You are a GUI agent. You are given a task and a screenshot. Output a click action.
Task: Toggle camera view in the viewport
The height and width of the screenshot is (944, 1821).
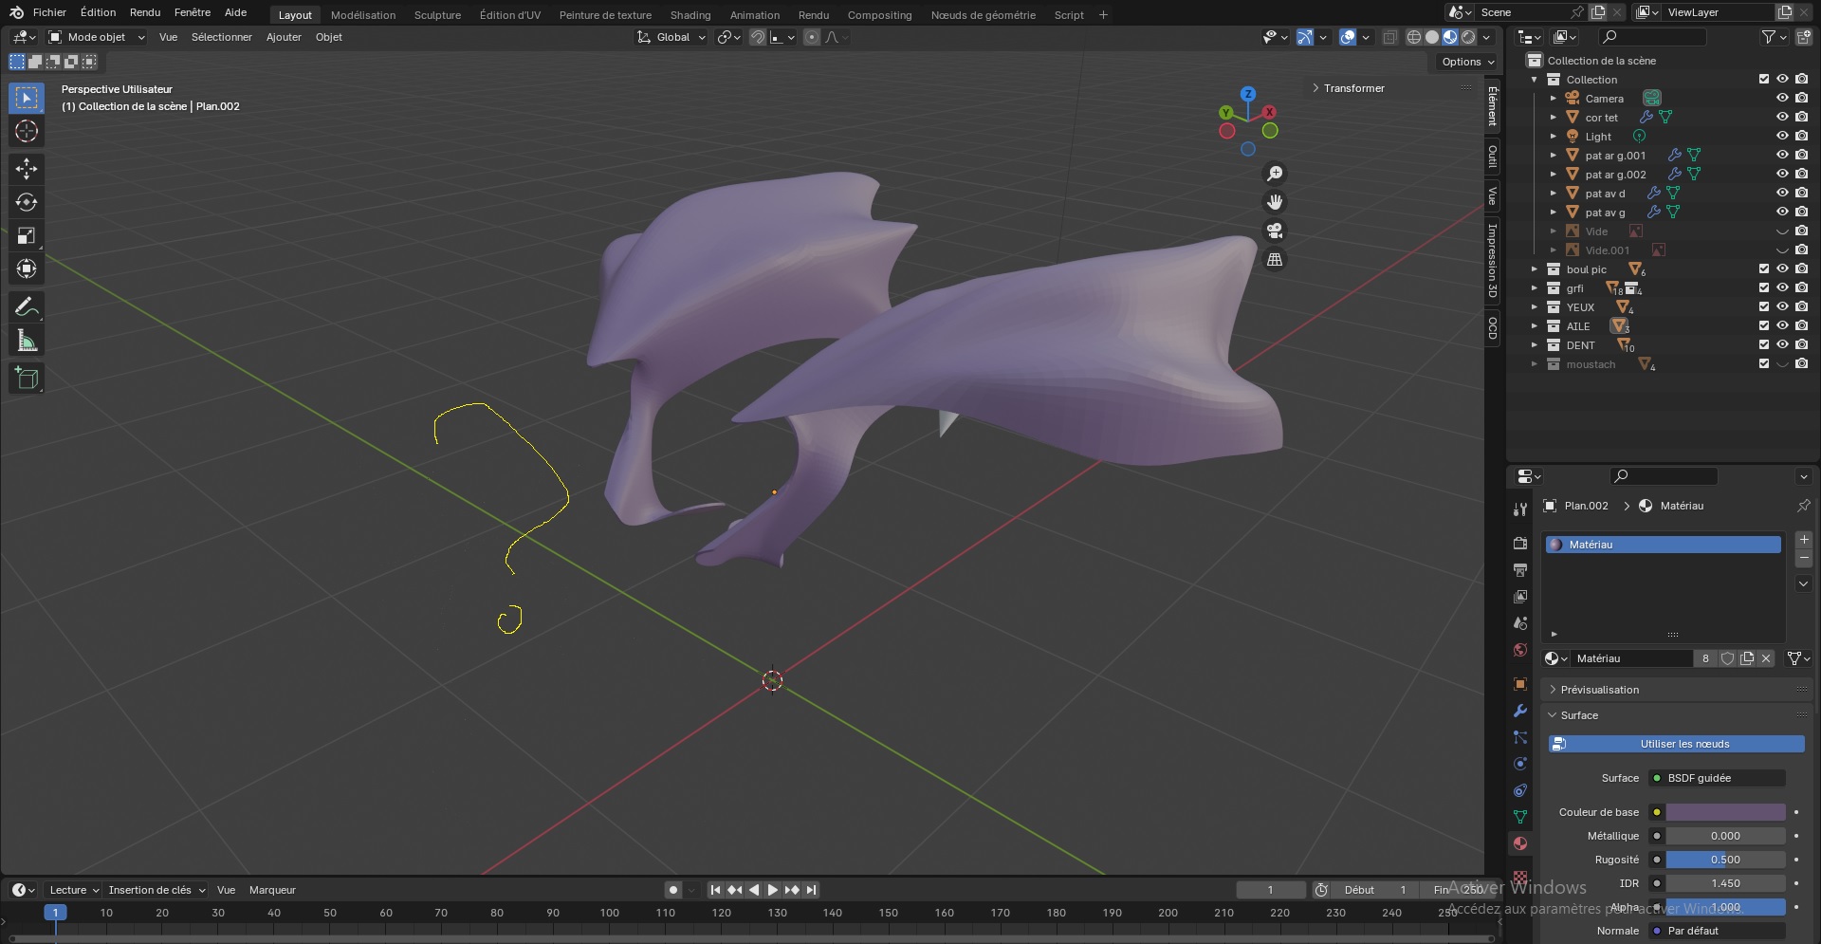pyautogui.click(x=1275, y=231)
